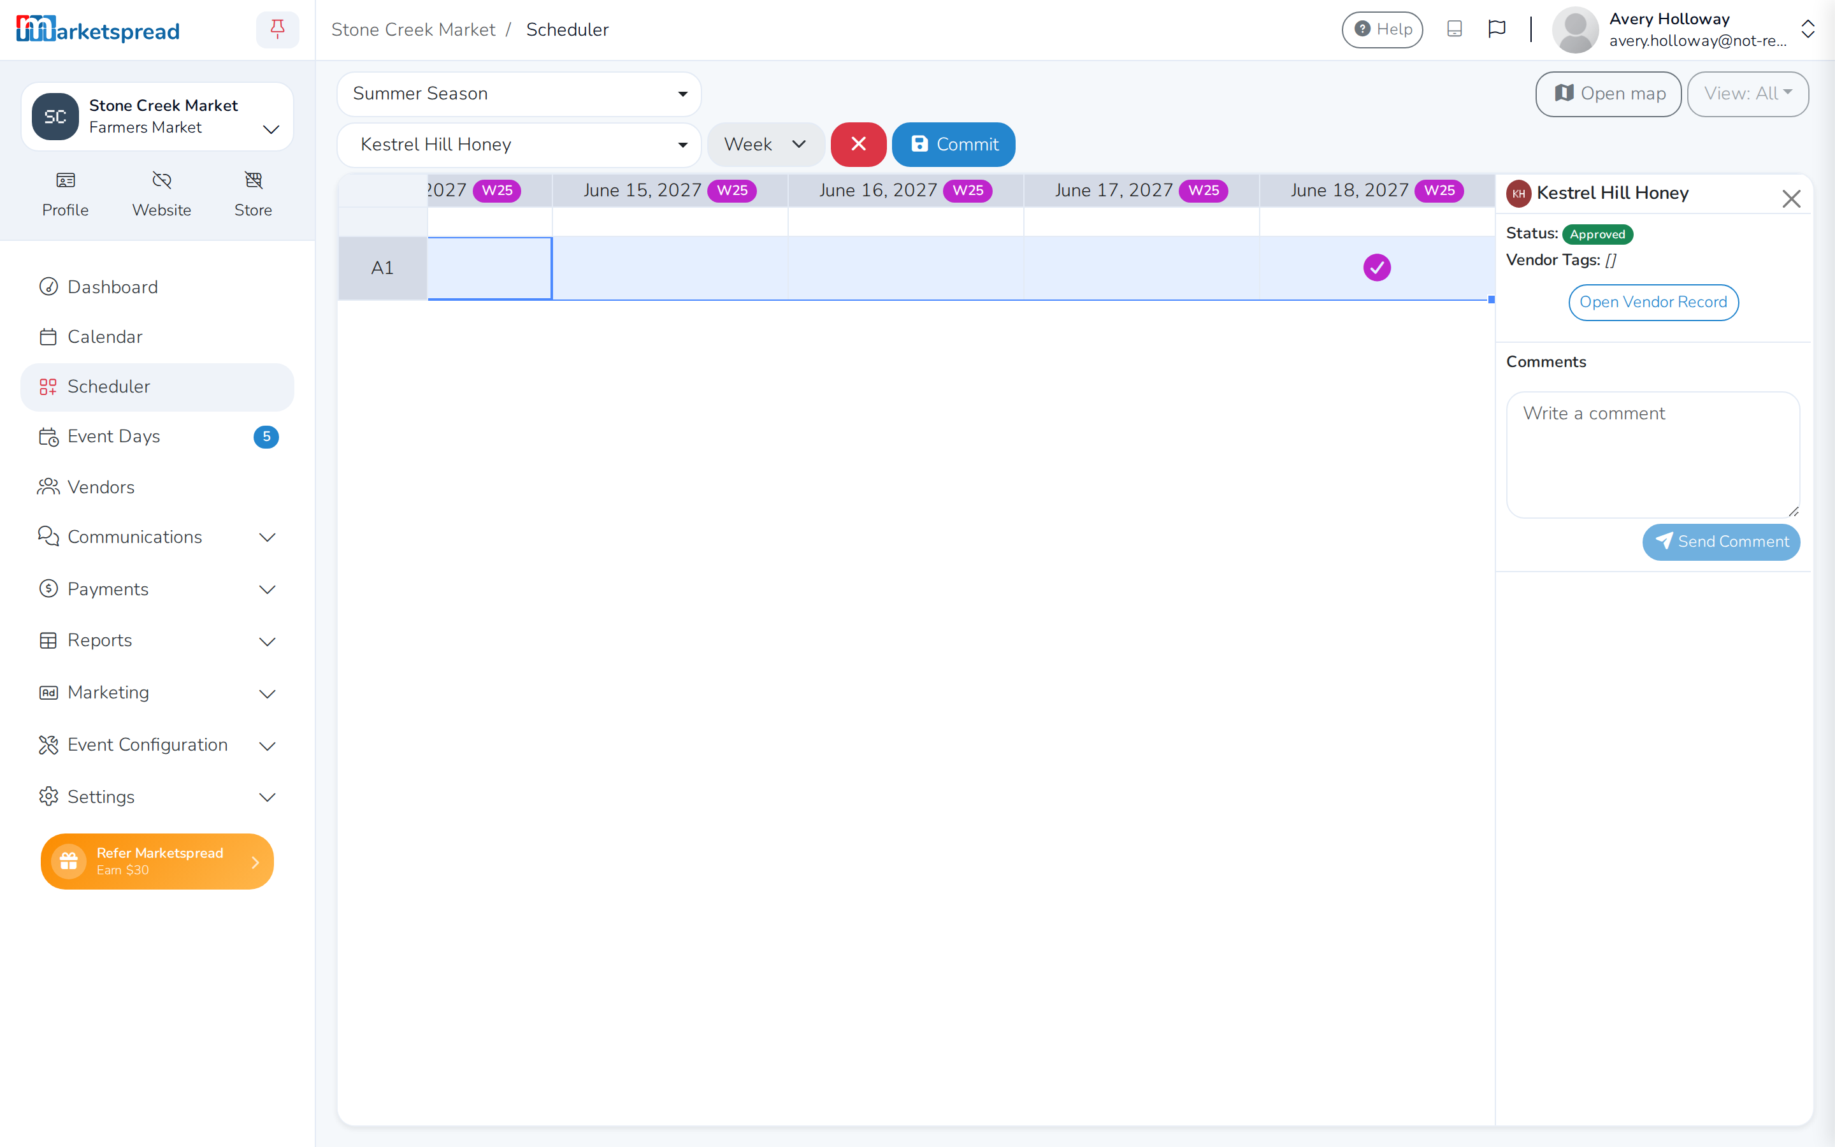The image size is (1835, 1147).
Task: Open the Calendar page
Action: pyautogui.click(x=157, y=337)
